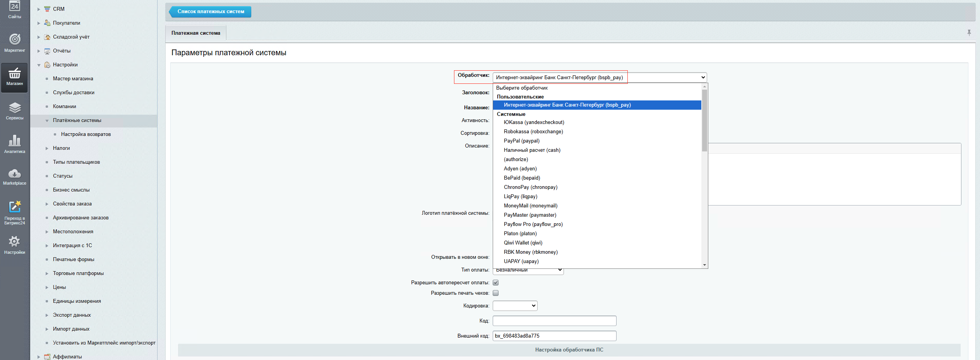Select RBK Money (rbkmoney) option
Image resolution: width=980 pixels, height=360 pixels.
tap(597, 252)
